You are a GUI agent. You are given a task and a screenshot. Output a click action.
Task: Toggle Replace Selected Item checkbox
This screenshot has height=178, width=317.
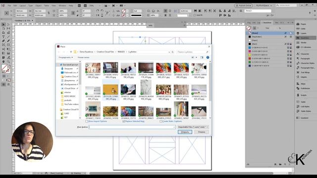(124, 121)
